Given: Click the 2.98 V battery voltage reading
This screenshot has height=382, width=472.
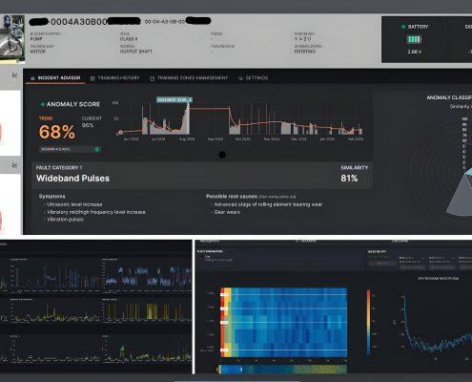Looking at the screenshot, I should click(x=415, y=52).
